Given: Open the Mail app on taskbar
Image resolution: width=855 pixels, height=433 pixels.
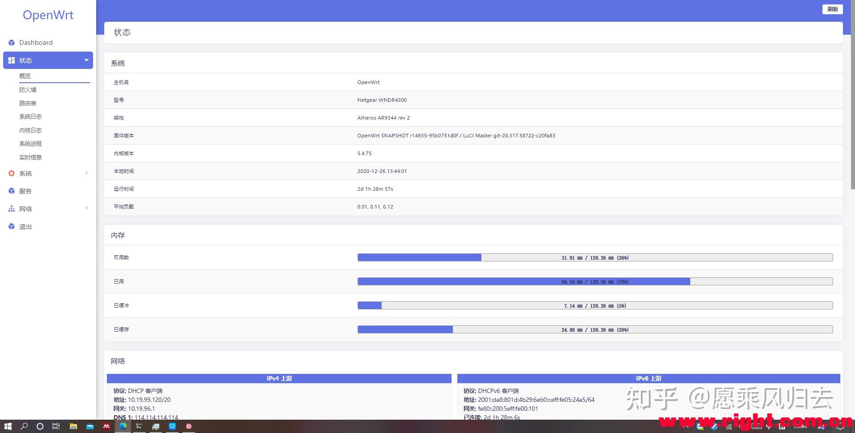Looking at the screenshot, I should pos(90,426).
